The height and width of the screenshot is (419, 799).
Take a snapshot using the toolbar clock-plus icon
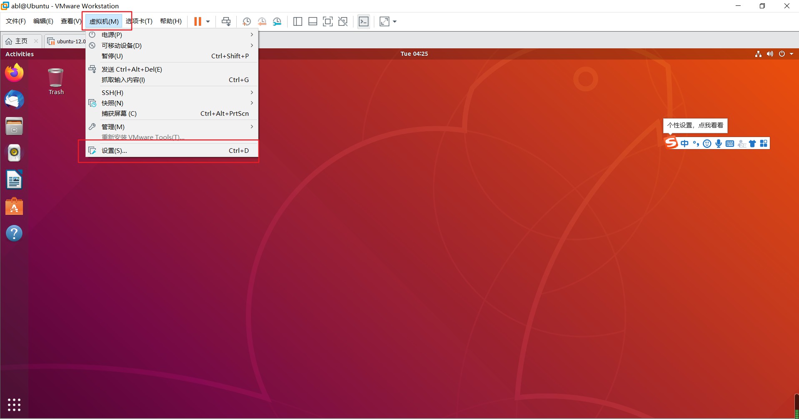coord(246,21)
